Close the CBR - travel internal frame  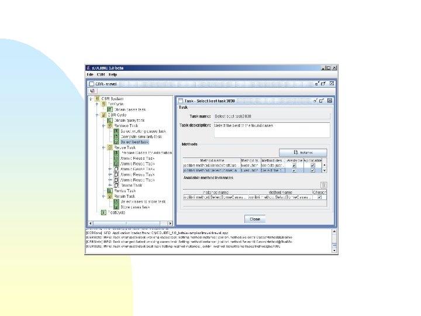click(332, 84)
